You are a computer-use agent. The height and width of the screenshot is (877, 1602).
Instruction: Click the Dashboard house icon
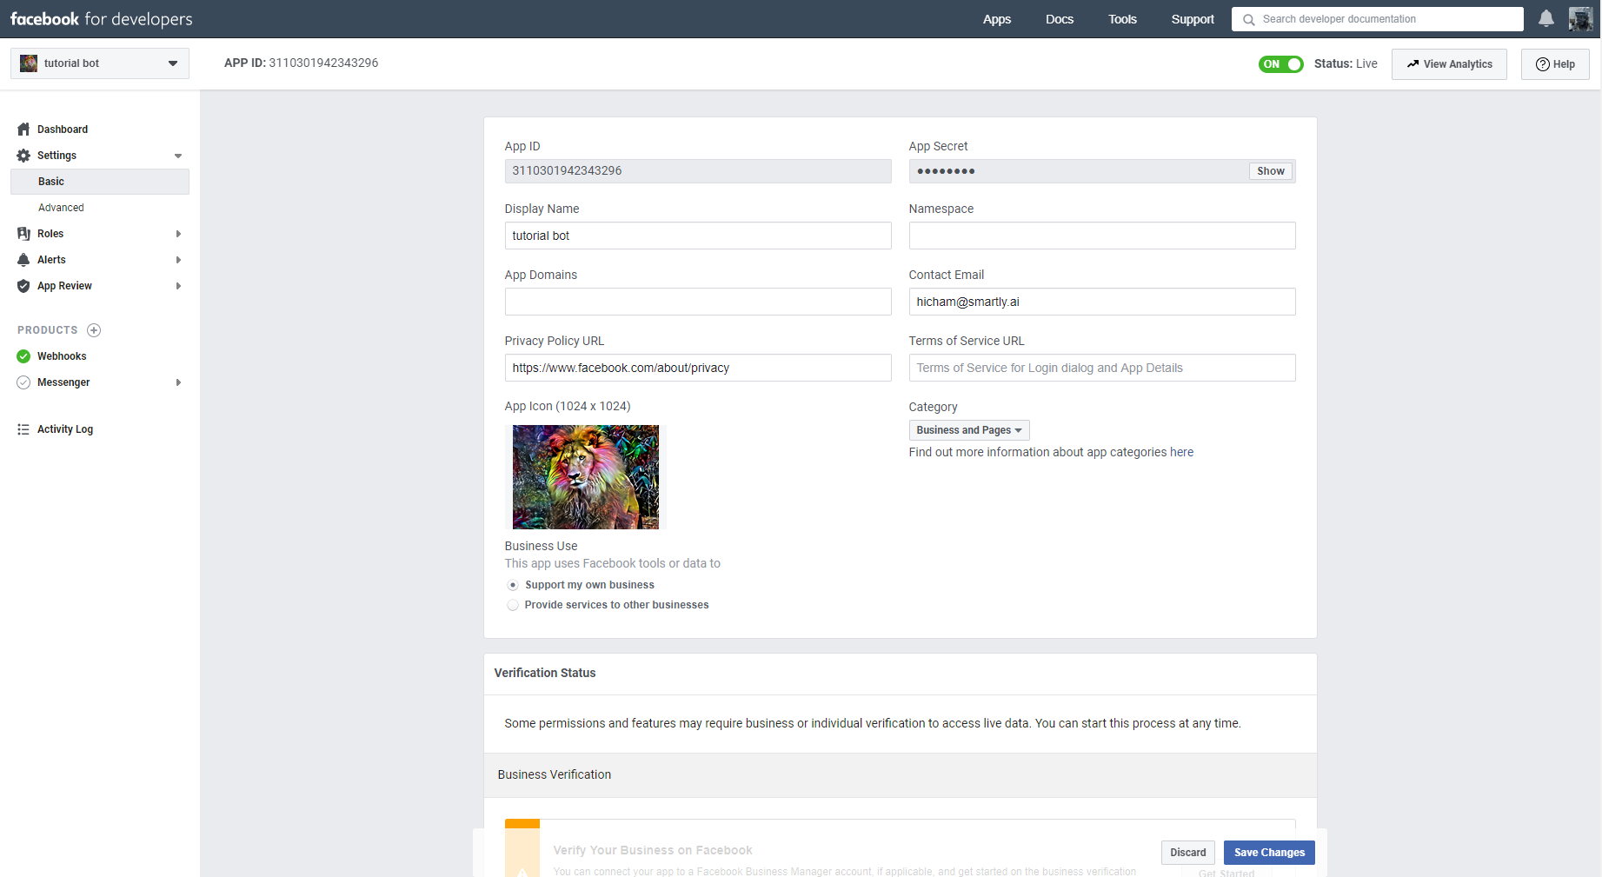click(x=23, y=130)
